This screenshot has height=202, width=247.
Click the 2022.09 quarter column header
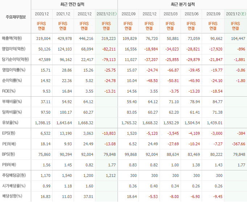128,14
